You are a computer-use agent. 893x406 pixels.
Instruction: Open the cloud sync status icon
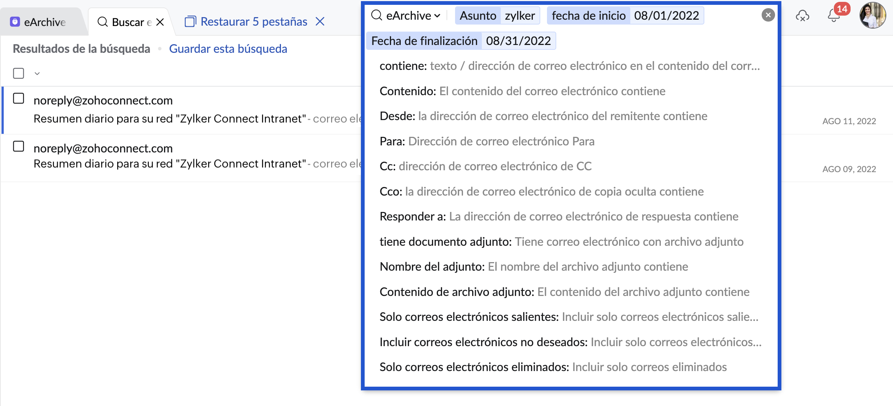coord(802,16)
